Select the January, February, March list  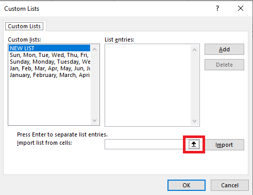tap(49, 75)
